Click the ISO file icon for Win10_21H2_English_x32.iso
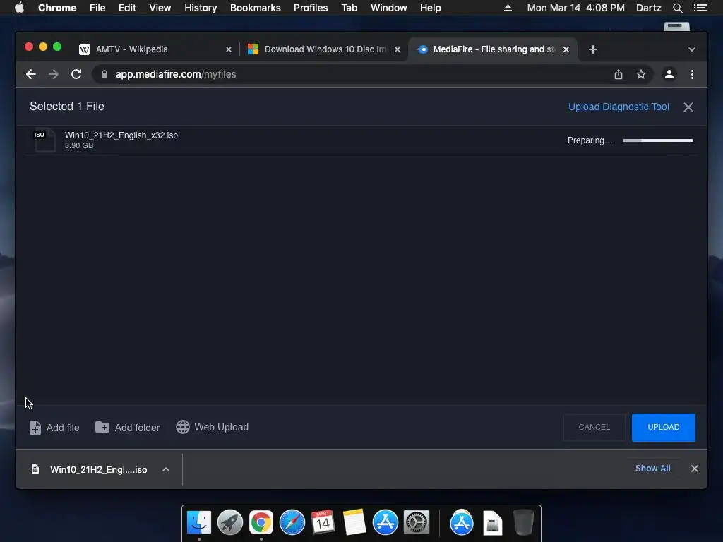The height and width of the screenshot is (542, 723). (x=44, y=140)
